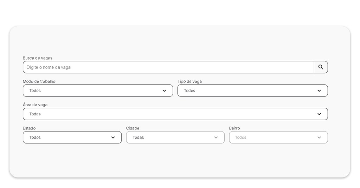Focus the 'Digite o nome da vaga' search field
The height and width of the screenshot is (188, 360).
(x=168, y=67)
